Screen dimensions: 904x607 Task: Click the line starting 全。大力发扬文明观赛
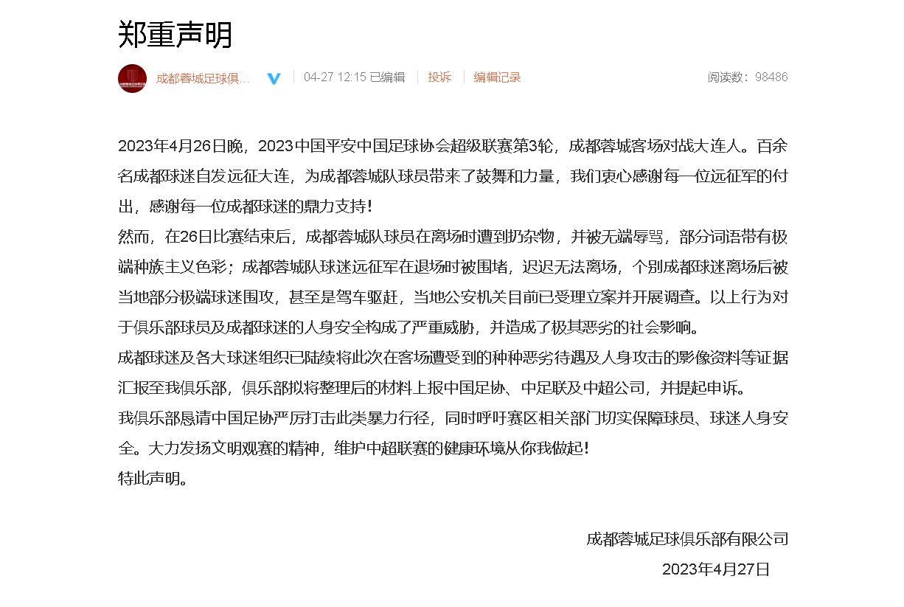coord(354,448)
